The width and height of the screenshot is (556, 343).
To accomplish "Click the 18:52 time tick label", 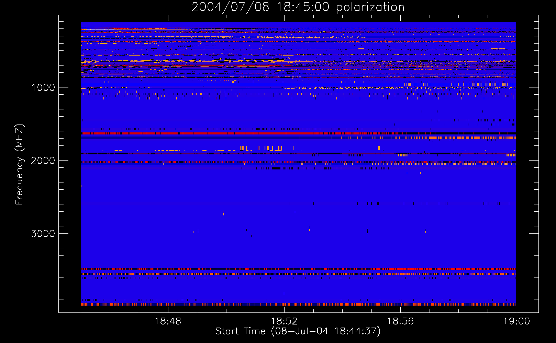I will point(284,321).
